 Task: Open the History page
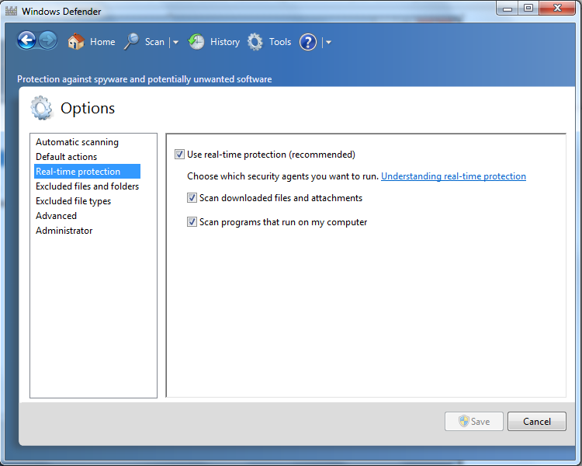(x=225, y=42)
